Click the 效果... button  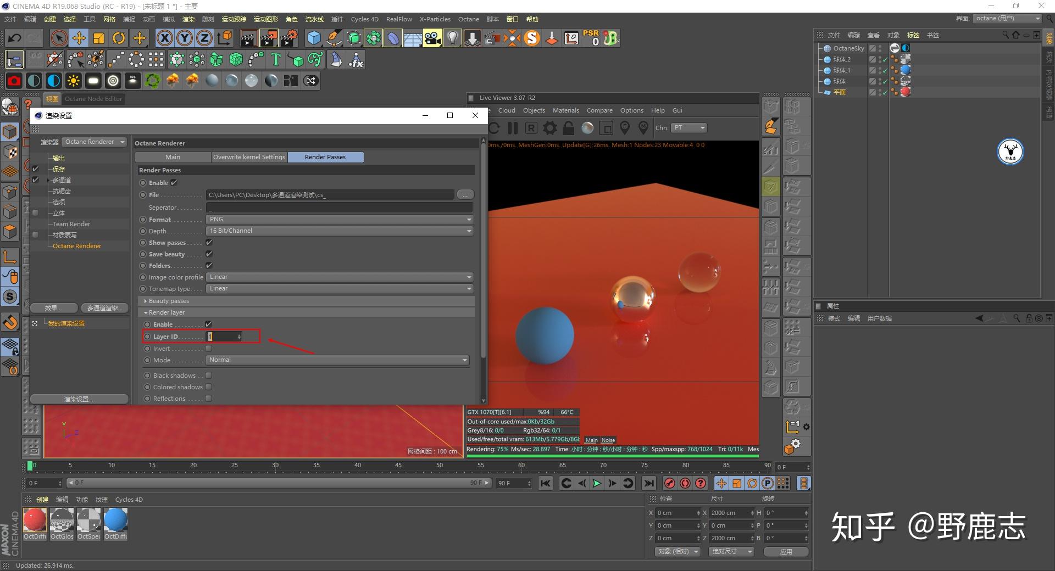click(x=53, y=308)
